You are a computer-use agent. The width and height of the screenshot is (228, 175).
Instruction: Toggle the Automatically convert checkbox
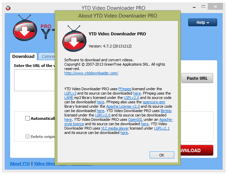[x=27, y=118]
